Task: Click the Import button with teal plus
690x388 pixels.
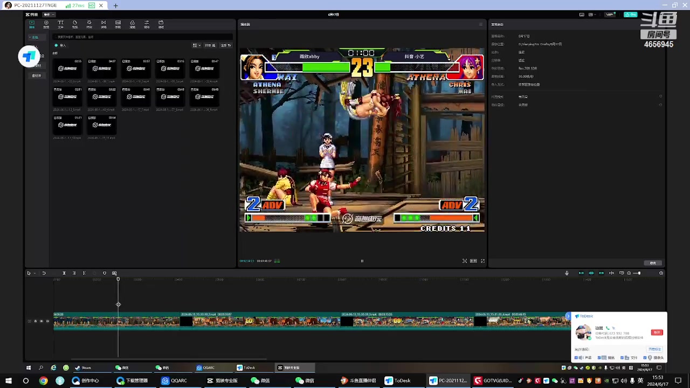Action: [x=60, y=45]
